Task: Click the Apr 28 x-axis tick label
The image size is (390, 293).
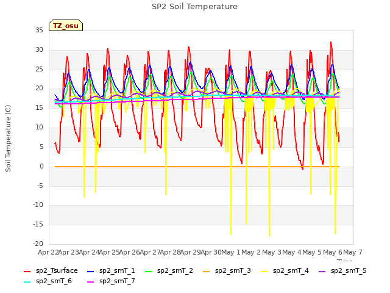Action: click(x=170, y=252)
